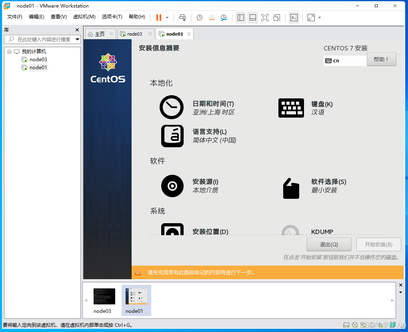Click the sound card status icon

(380, 325)
